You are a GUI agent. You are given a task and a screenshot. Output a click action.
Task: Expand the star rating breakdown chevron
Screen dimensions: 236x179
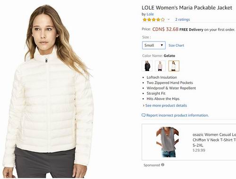pos(169,19)
